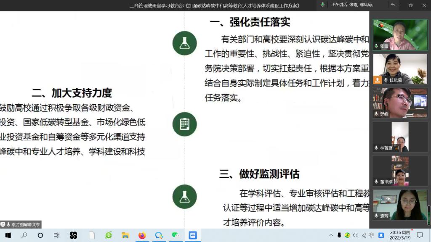Open Firefox from the taskbar
The width and height of the screenshot is (431, 242).
click(x=142, y=235)
